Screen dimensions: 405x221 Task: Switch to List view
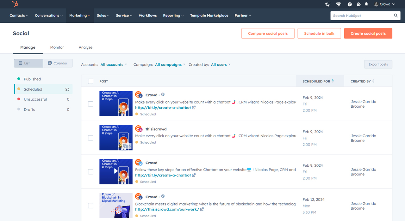click(x=28, y=63)
